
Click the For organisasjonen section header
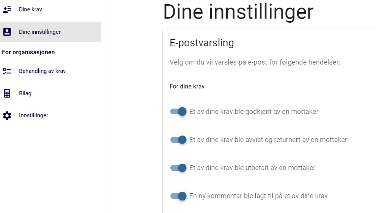tap(28, 52)
